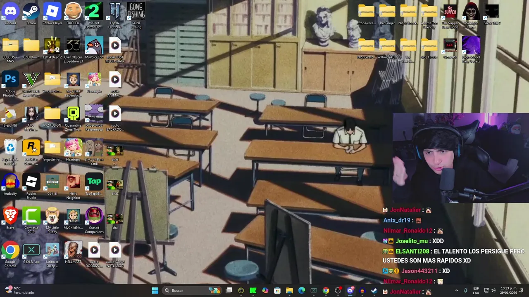The image size is (529, 297).
Task: Select the TROLEU desktop icon
Action: (73, 14)
